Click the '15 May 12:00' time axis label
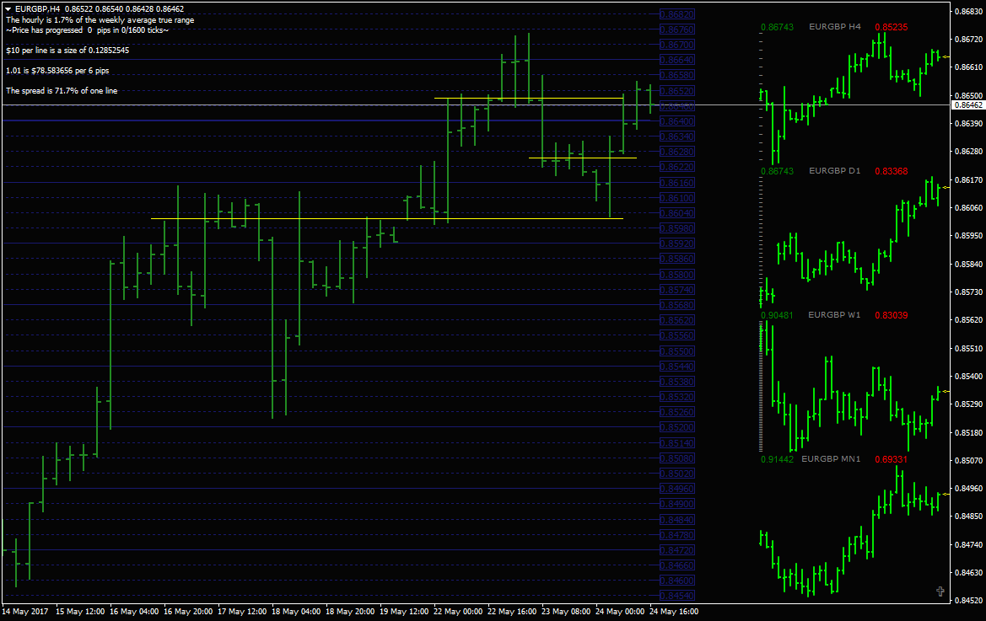Viewport: 986px width, 621px height. [x=80, y=612]
